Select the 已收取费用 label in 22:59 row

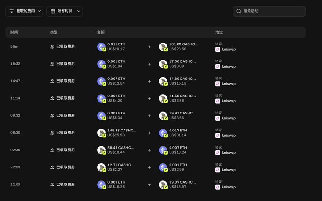[x=65, y=167]
